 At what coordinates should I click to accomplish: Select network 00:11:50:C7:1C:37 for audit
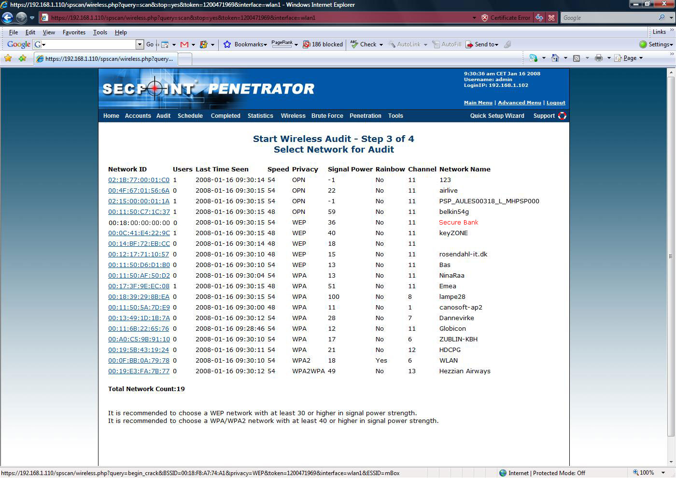(x=139, y=212)
